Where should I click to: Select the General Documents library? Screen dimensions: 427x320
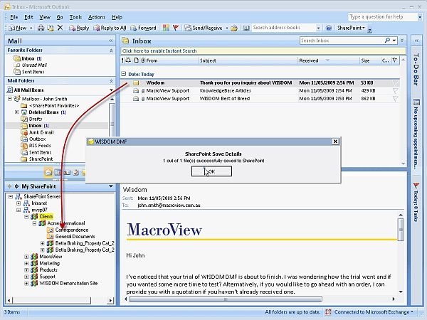point(70,237)
